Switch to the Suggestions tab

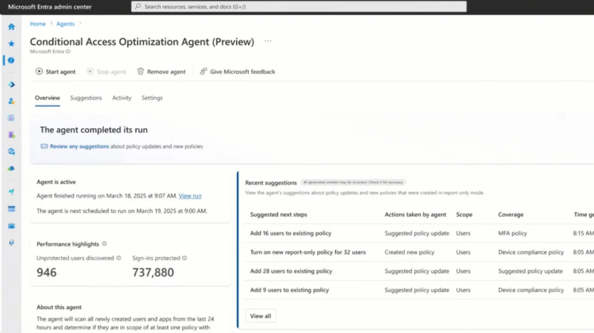pos(86,97)
